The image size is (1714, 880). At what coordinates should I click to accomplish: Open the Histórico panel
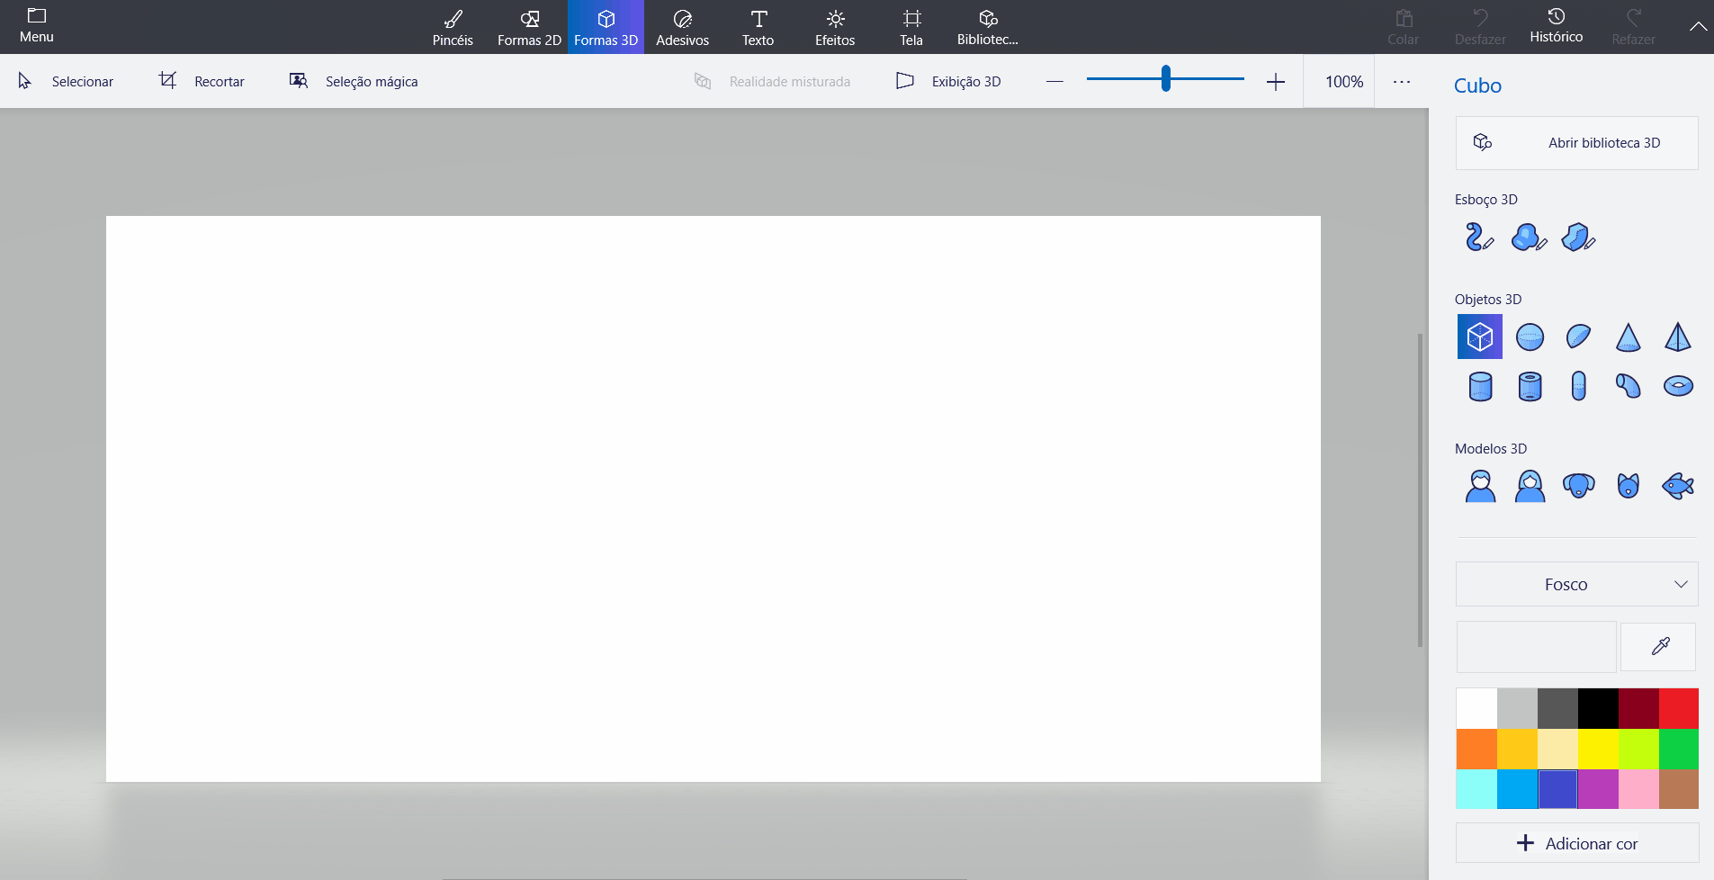point(1556,27)
